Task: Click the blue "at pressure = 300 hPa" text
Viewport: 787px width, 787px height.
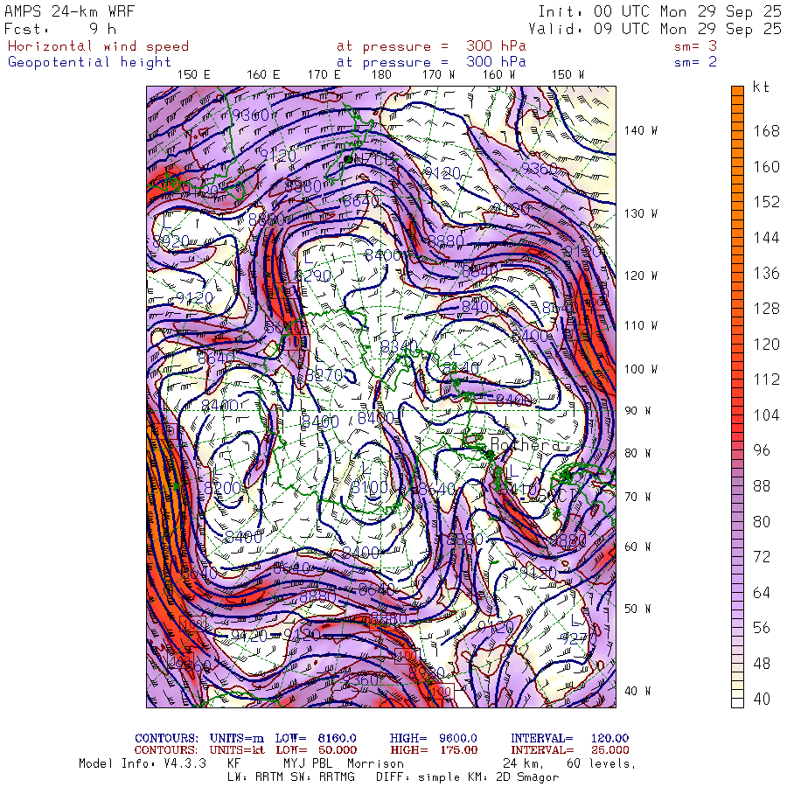Action: coord(431,62)
